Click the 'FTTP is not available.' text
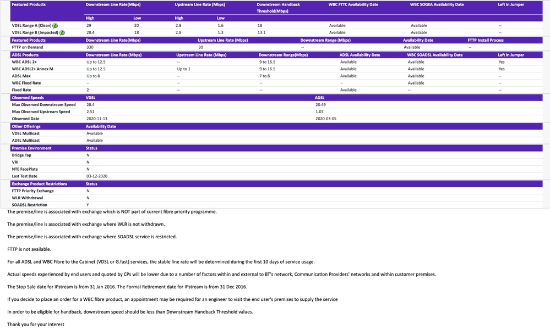The height and width of the screenshot is (330, 550). 29,249
